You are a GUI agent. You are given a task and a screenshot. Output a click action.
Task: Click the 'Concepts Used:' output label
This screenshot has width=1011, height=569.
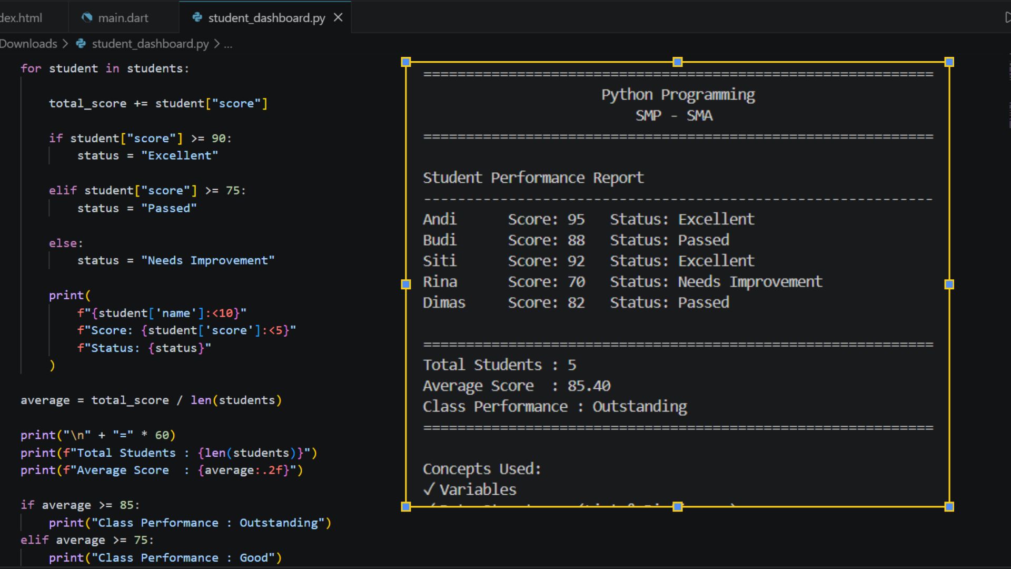[482, 469]
